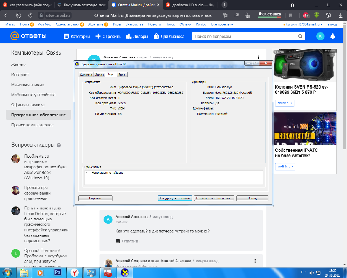The image size is (347, 278).
Task: Open notifications via the bell icon
Action: (x=333, y=36)
